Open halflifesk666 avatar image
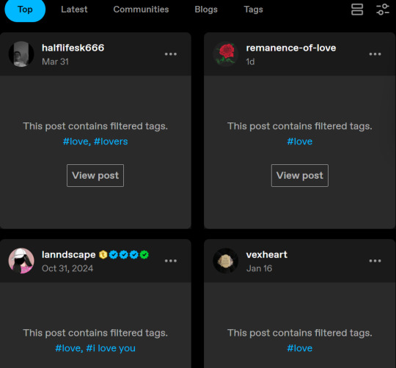Screen dimensions: 396x368 pyautogui.click(x=21, y=54)
